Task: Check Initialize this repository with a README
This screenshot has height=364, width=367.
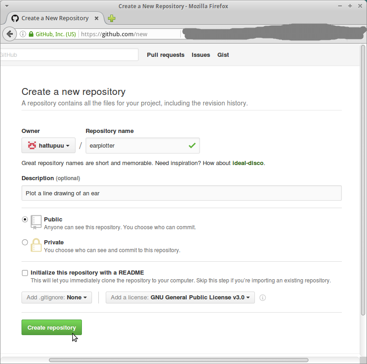Action: [25, 273]
